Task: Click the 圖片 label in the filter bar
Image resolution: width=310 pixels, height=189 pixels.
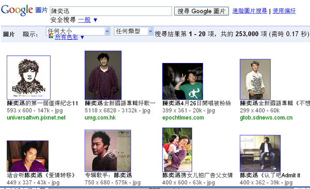Action: (9, 34)
